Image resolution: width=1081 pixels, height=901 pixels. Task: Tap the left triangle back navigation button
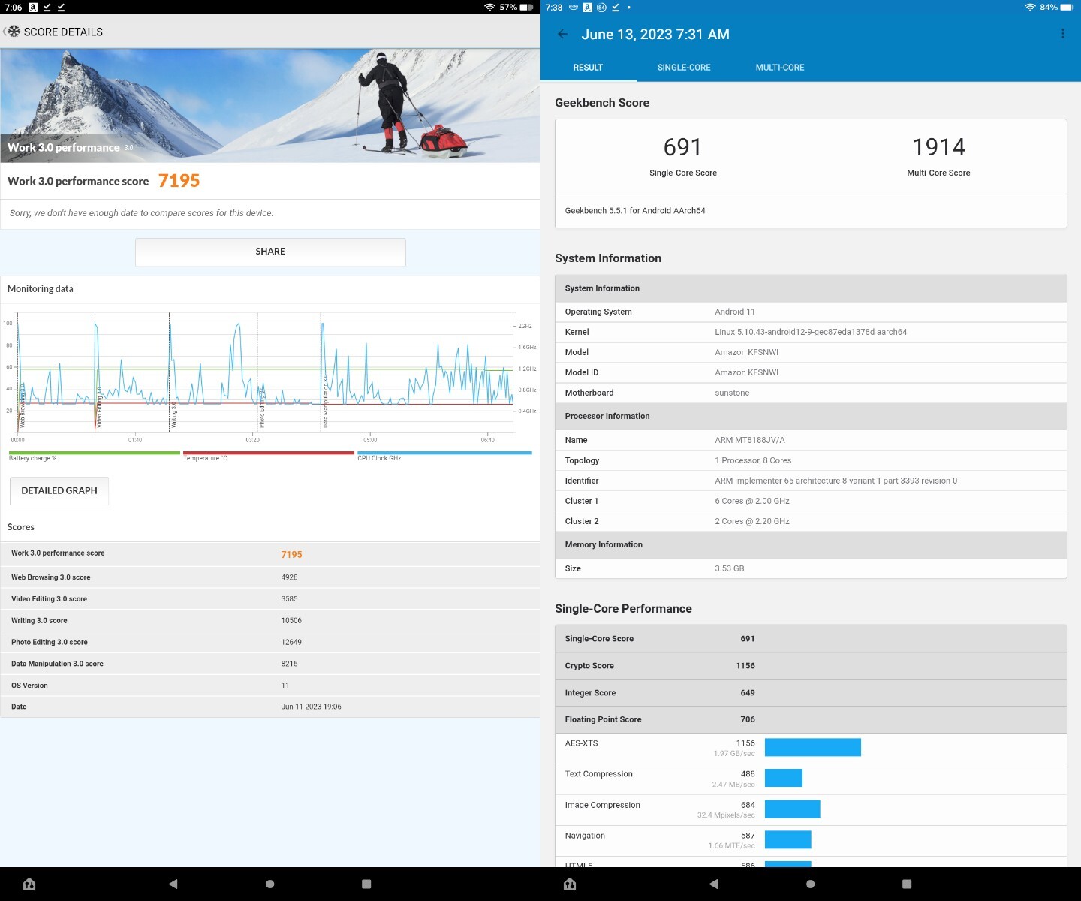pos(173,884)
